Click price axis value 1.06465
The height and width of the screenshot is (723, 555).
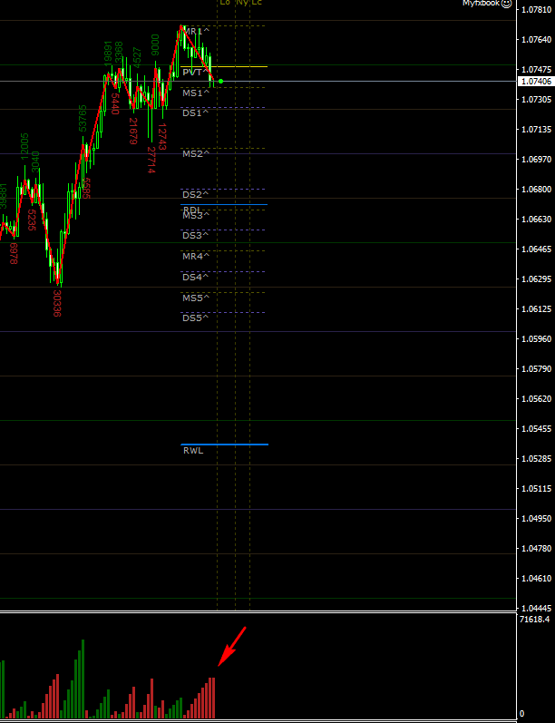coord(536,249)
